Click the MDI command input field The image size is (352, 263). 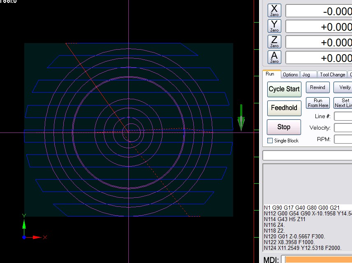[x=318, y=260]
